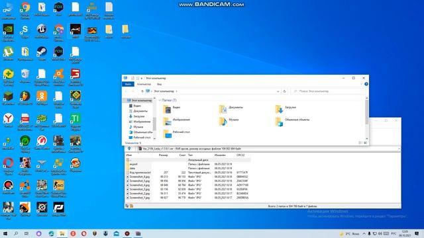Open the Загрузки folder in the Explorer content

click(286, 109)
